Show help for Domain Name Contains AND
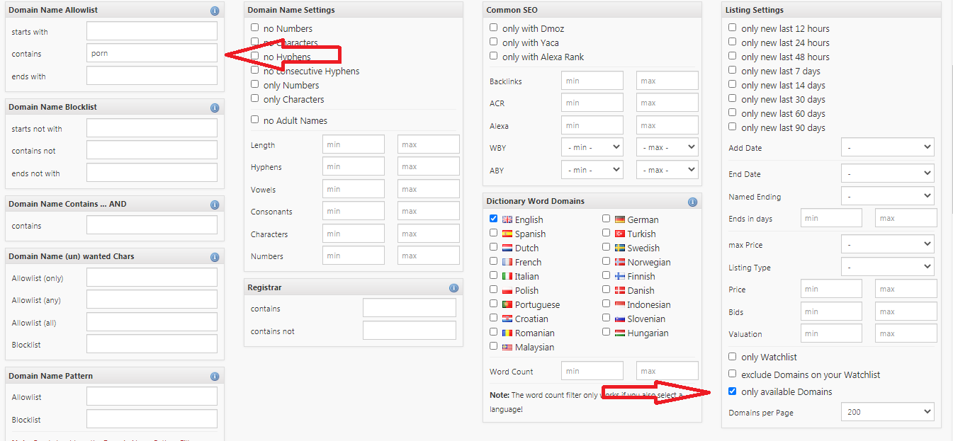 (215, 205)
